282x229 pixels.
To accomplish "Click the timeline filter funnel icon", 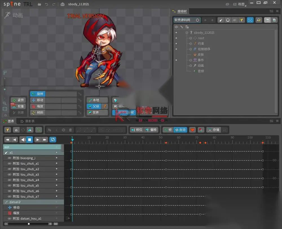I will pyautogui.click(x=8, y=130).
